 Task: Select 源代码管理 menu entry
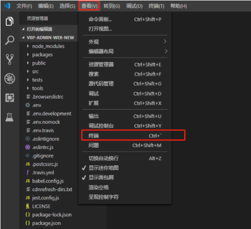(125, 84)
